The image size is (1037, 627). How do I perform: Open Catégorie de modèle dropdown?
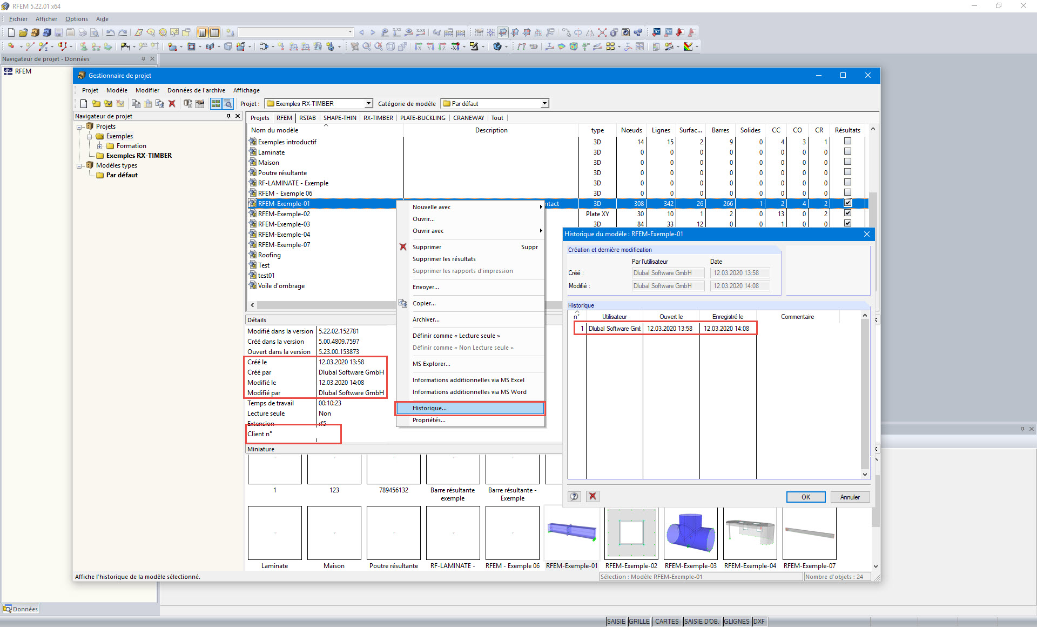544,104
